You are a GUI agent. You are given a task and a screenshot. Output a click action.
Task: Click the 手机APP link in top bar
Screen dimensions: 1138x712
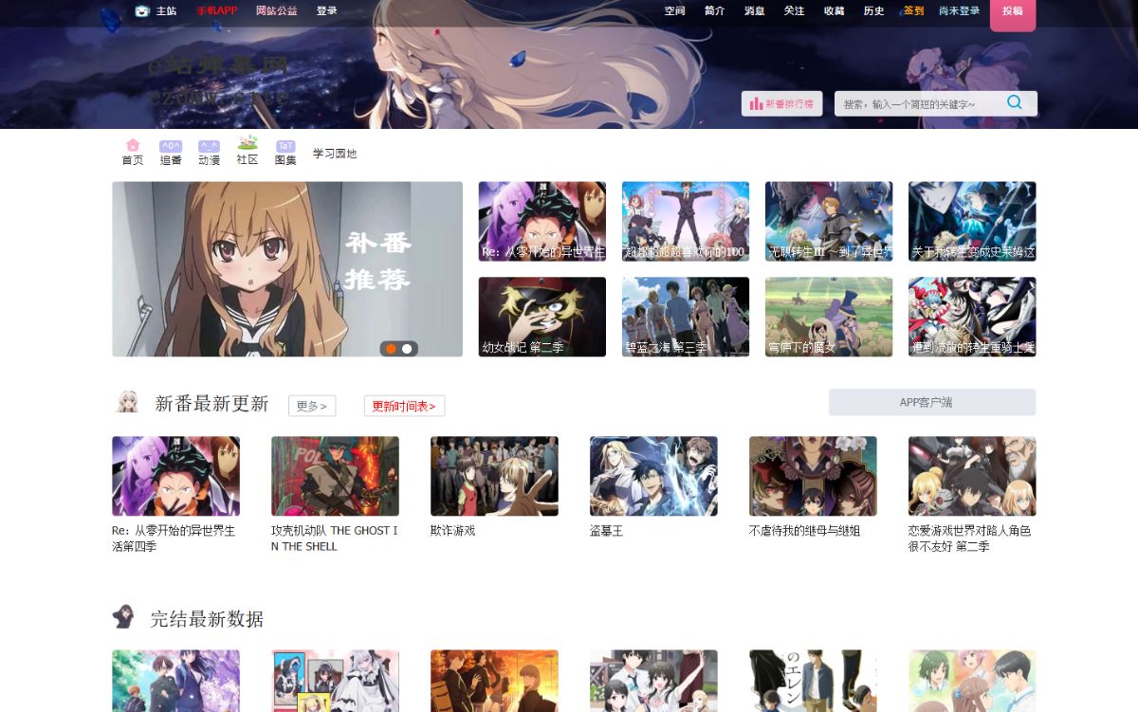[x=217, y=11]
